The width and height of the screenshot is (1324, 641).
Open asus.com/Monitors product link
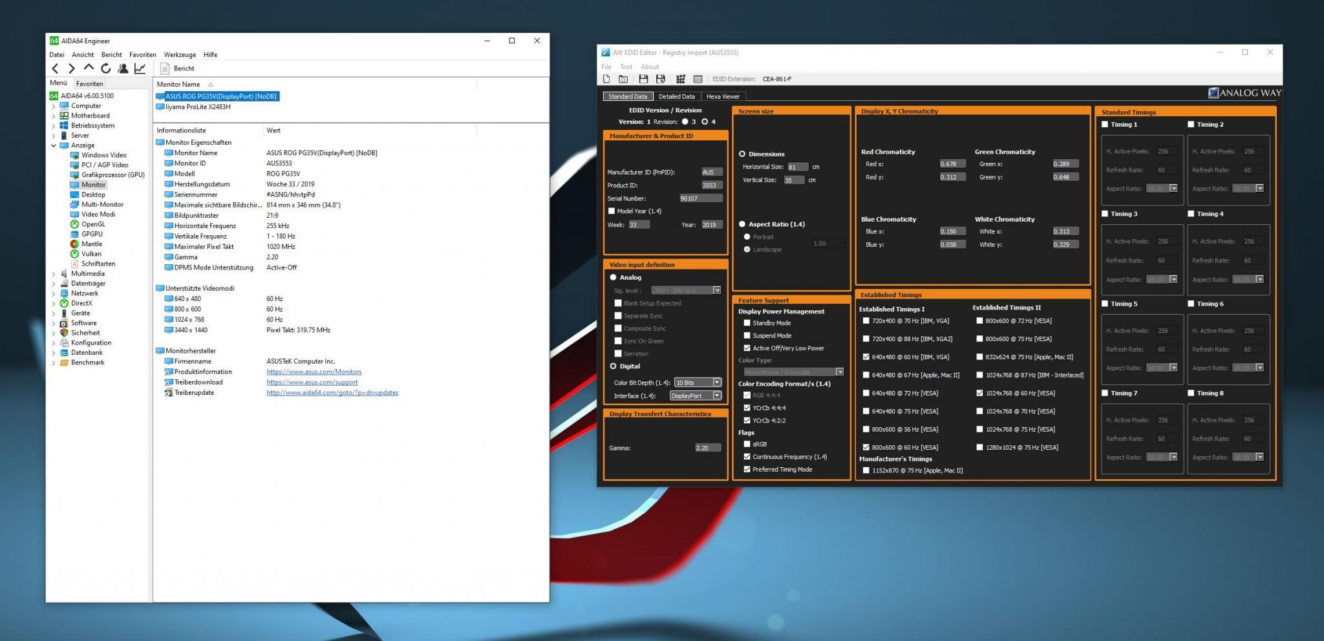pos(314,372)
